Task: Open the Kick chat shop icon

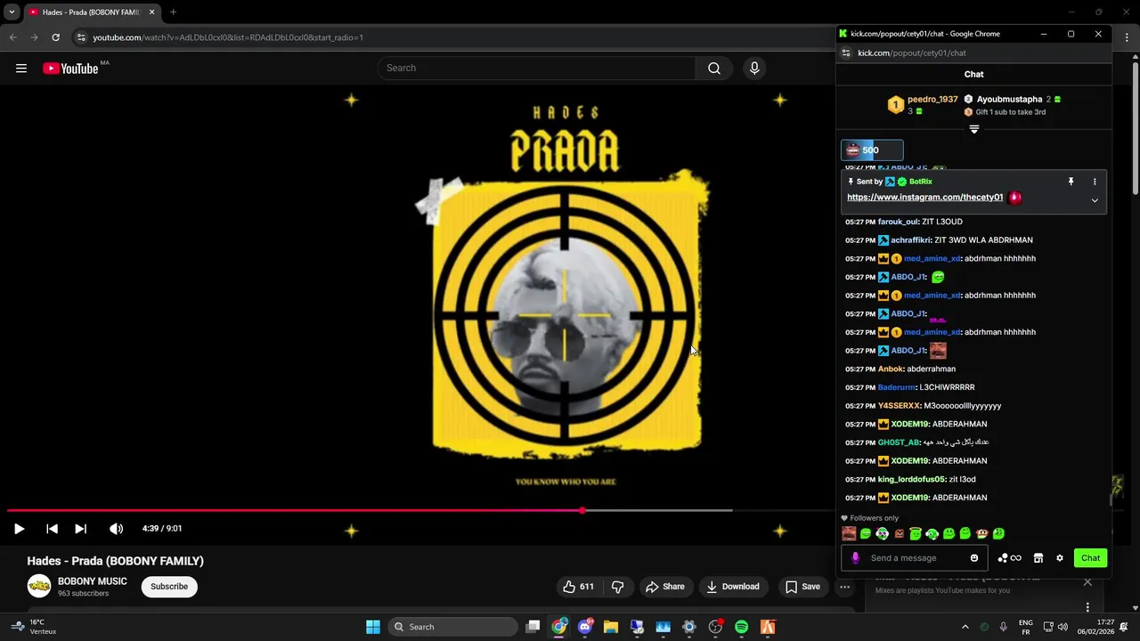Action: (x=1038, y=558)
